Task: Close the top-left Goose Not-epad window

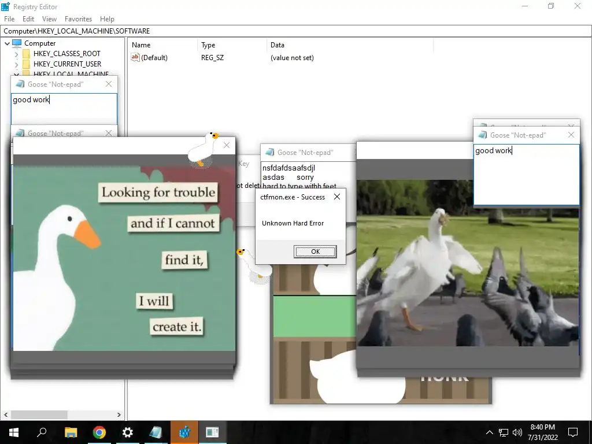Action: coord(109,84)
